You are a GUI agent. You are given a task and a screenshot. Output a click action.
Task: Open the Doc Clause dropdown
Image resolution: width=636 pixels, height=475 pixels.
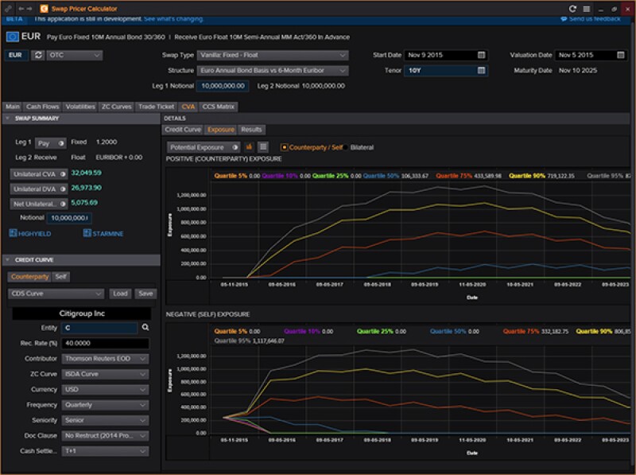(105, 436)
